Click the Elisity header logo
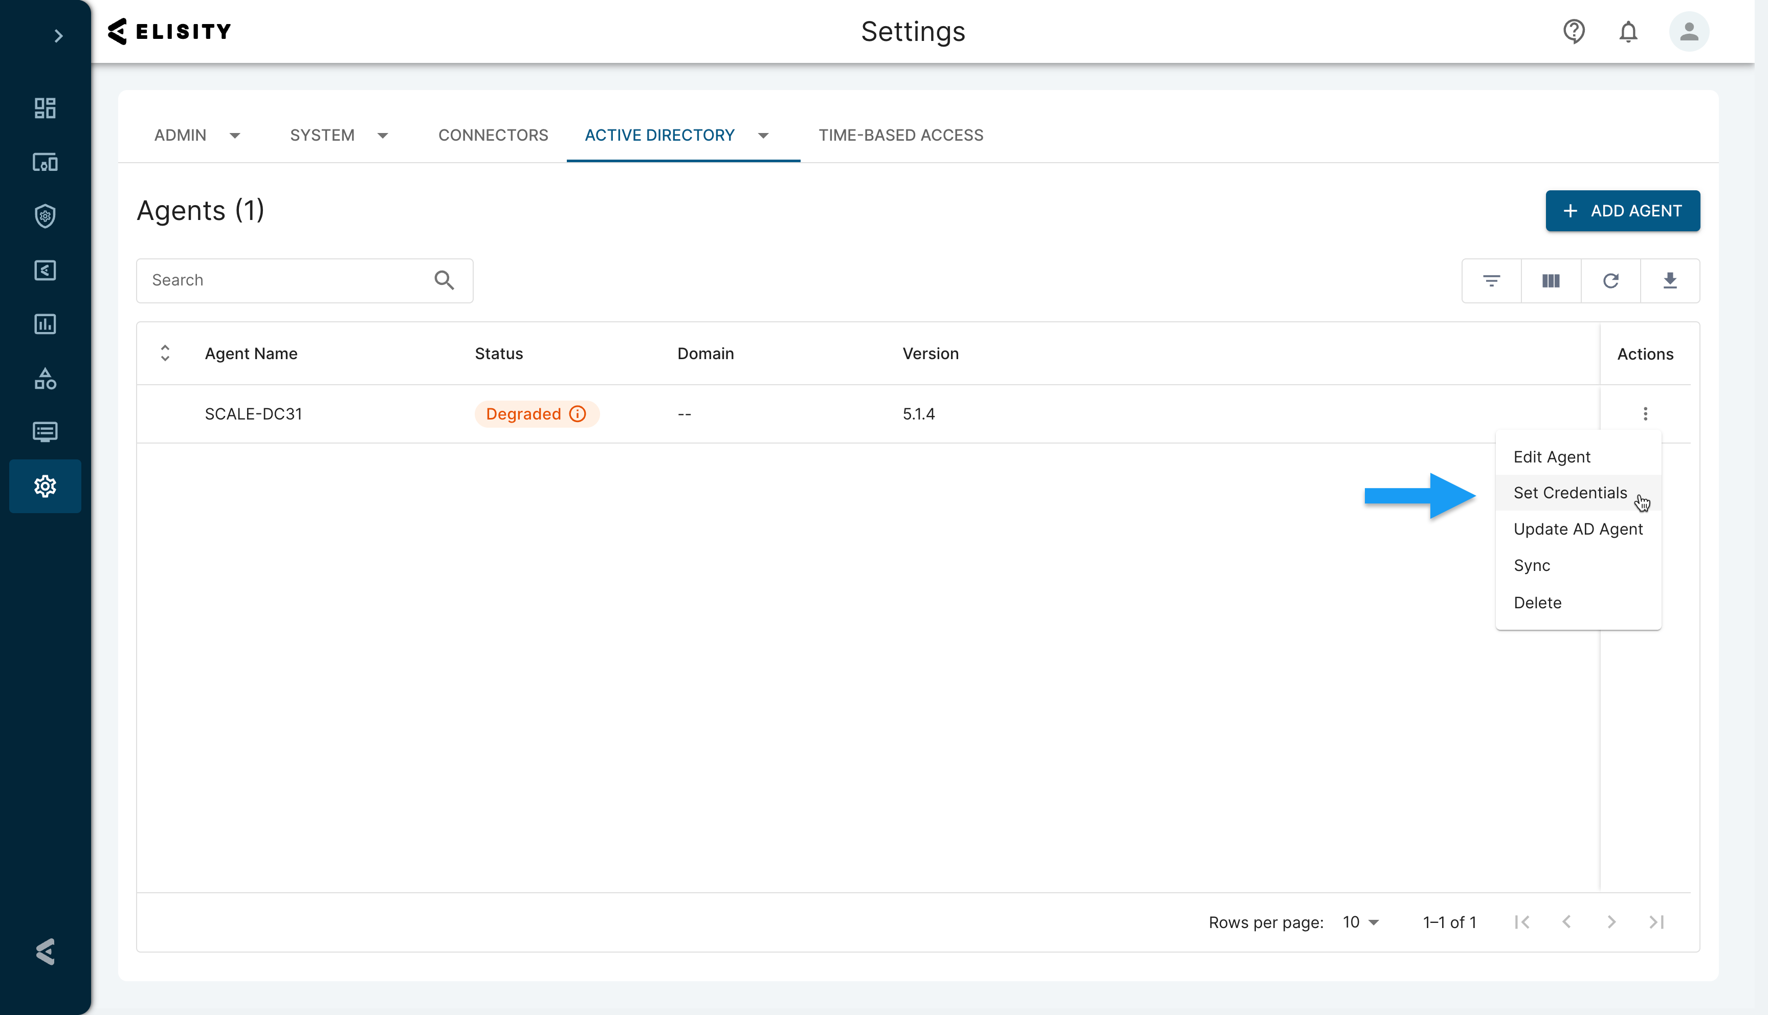The image size is (1768, 1015). tap(169, 31)
